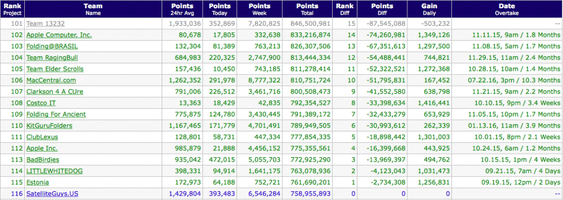Select the Costco IT team link
Viewport: 563px width, 200px height.
coord(41,103)
